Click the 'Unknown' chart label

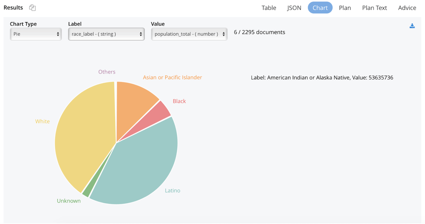tap(68, 201)
